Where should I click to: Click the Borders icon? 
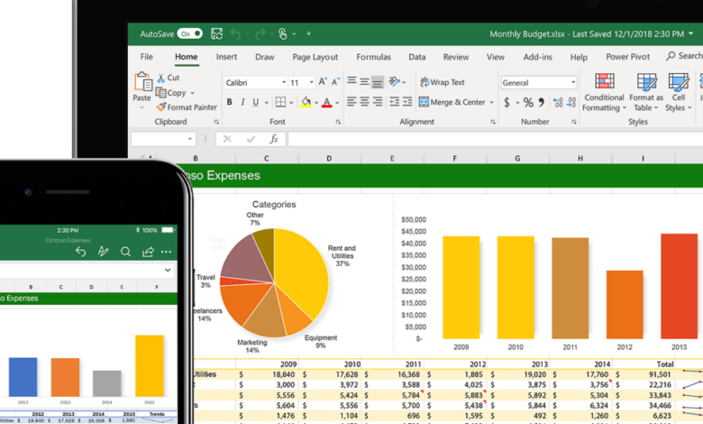tap(280, 102)
